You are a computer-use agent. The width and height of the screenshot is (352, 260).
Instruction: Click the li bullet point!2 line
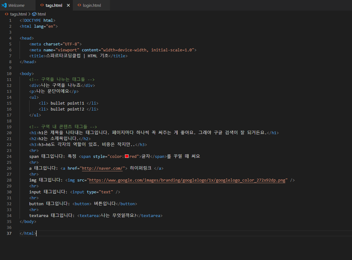tap(68, 109)
